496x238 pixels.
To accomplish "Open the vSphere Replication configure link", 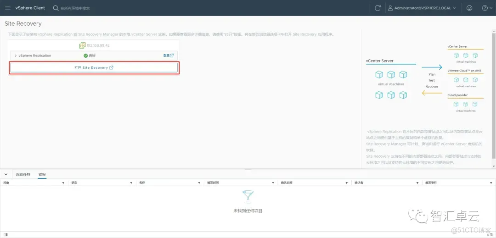I will [x=168, y=55].
